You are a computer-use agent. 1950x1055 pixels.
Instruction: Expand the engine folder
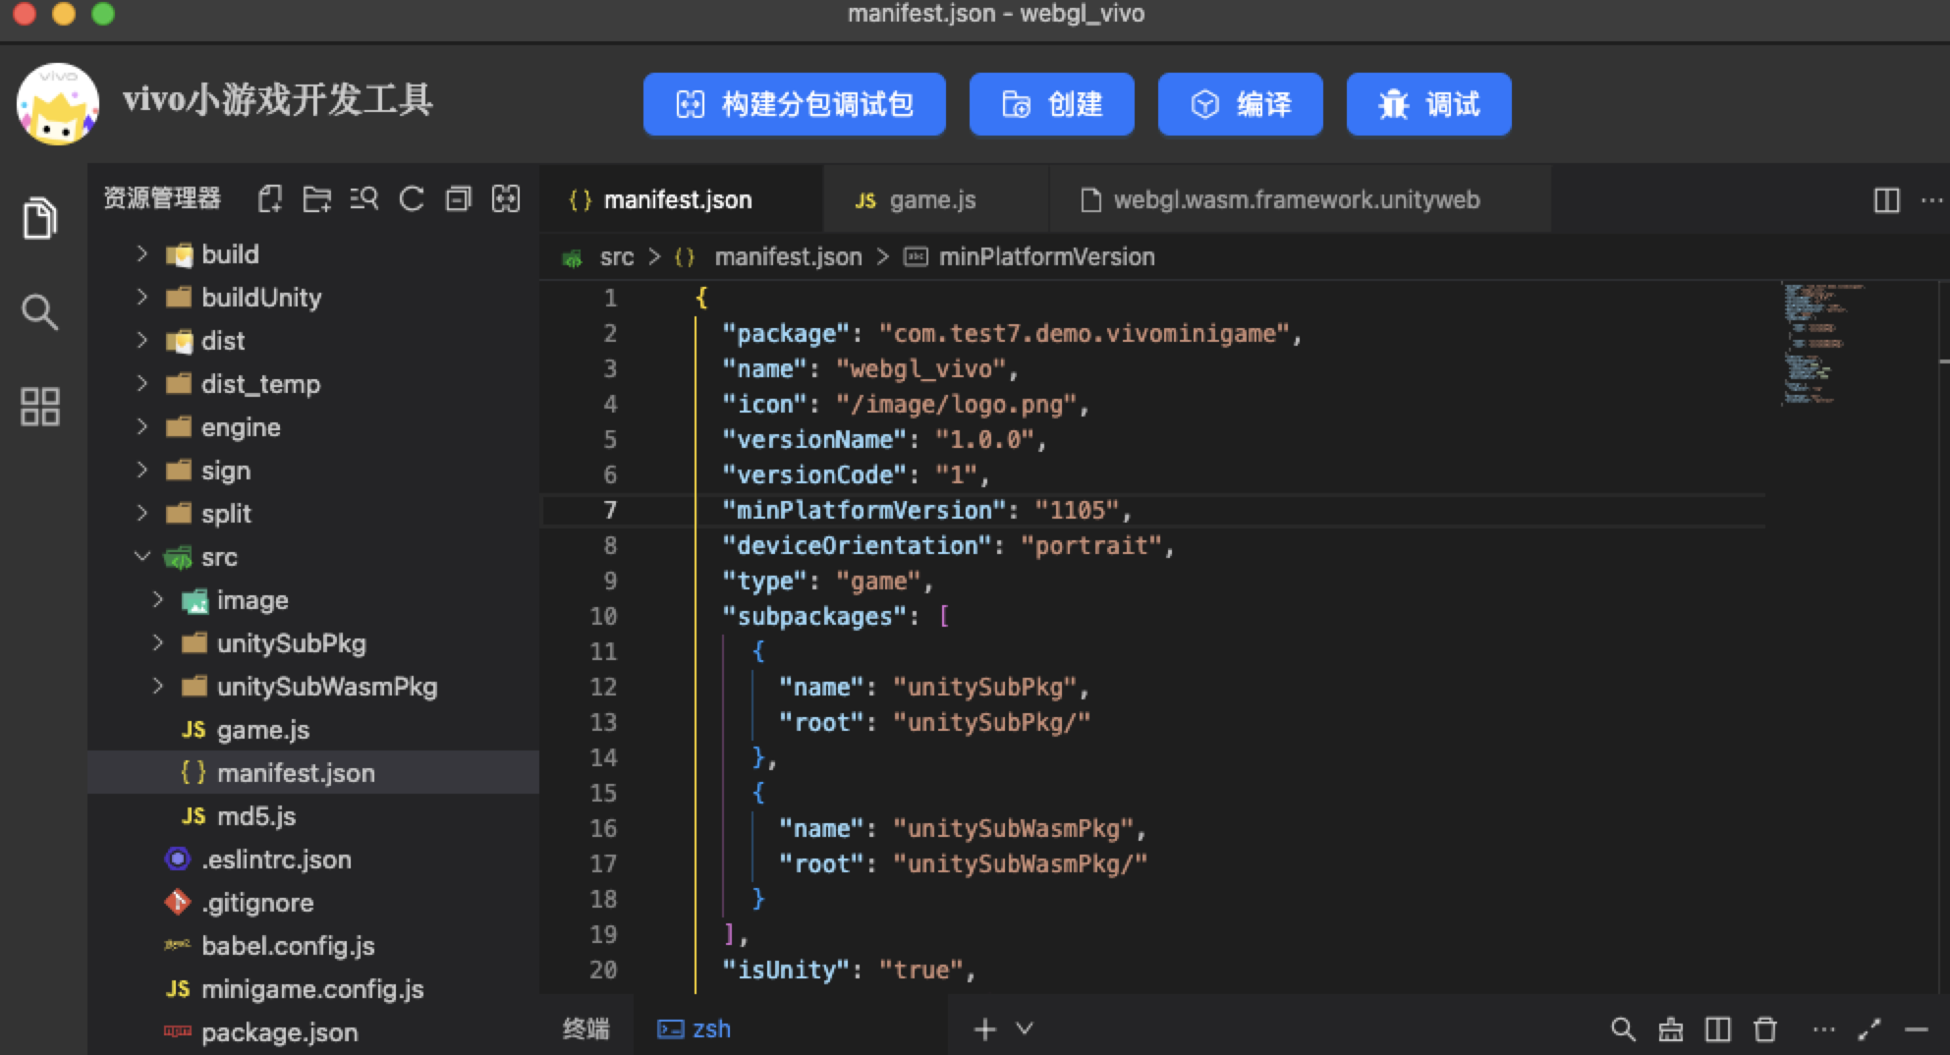pyautogui.click(x=313, y=427)
